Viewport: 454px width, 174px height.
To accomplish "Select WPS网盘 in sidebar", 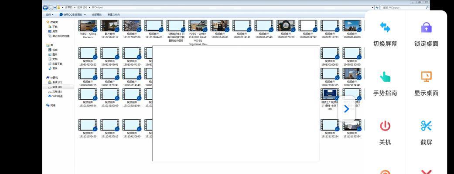I will pos(55,96).
